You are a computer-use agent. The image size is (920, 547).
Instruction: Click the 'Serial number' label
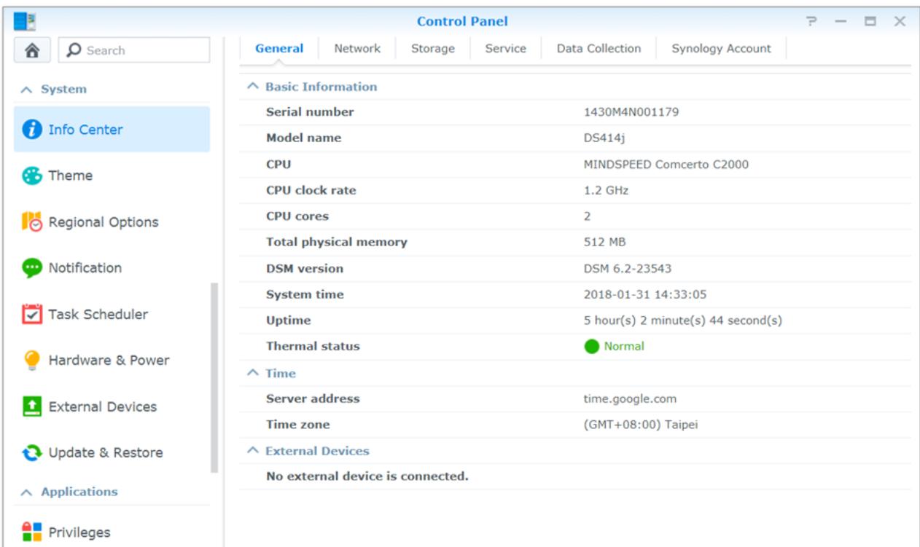click(310, 112)
